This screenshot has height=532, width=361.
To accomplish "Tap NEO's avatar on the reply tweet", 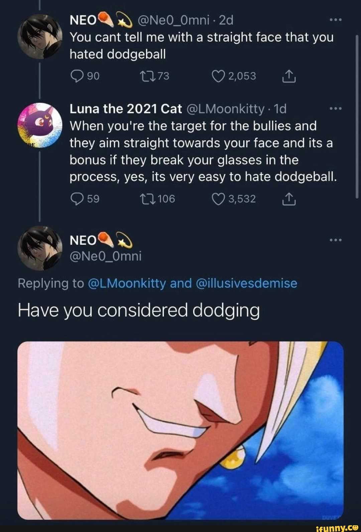I will 40,248.
